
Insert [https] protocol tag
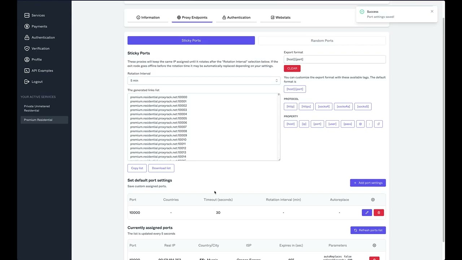306,107
